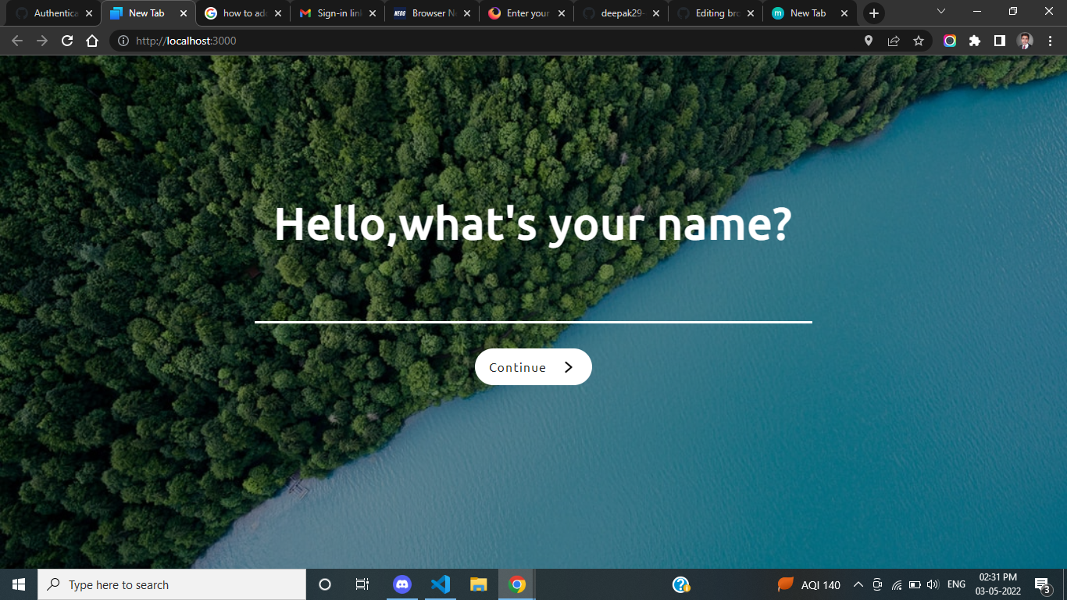
Task: Open location permission icon in address bar
Action: pos(868,41)
